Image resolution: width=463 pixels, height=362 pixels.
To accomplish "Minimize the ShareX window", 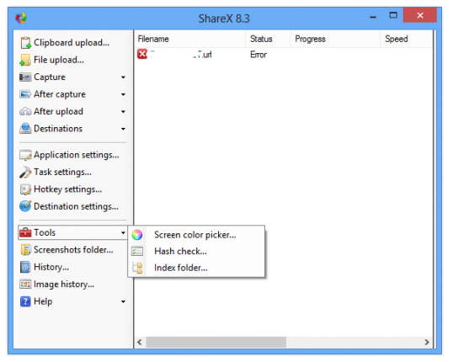I will (373, 16).
